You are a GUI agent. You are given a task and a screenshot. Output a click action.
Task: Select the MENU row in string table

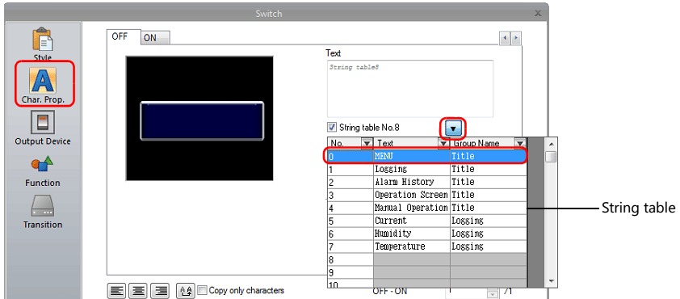[427, 156]
